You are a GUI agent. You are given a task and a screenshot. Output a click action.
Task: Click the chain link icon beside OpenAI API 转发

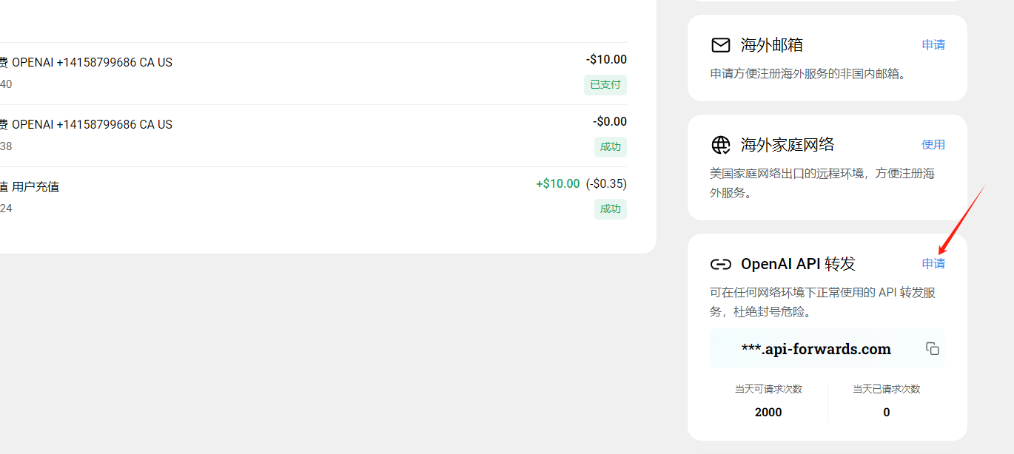(x=720, y=264)
